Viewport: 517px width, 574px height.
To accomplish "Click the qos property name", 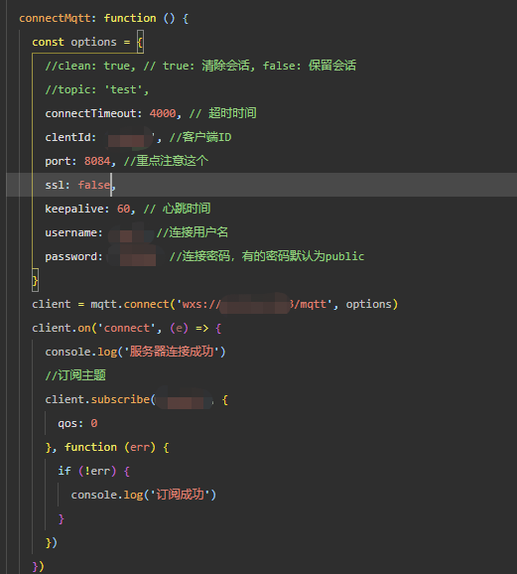I will point(67,423).
